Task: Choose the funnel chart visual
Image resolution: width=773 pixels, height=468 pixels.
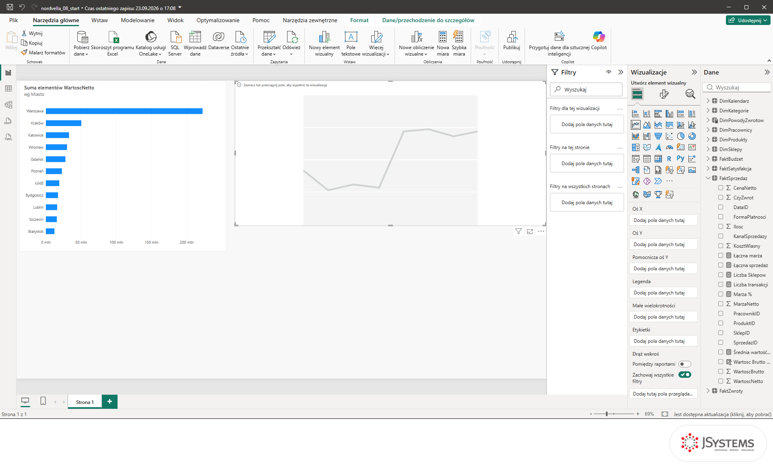Action: [x=658, y=136]
